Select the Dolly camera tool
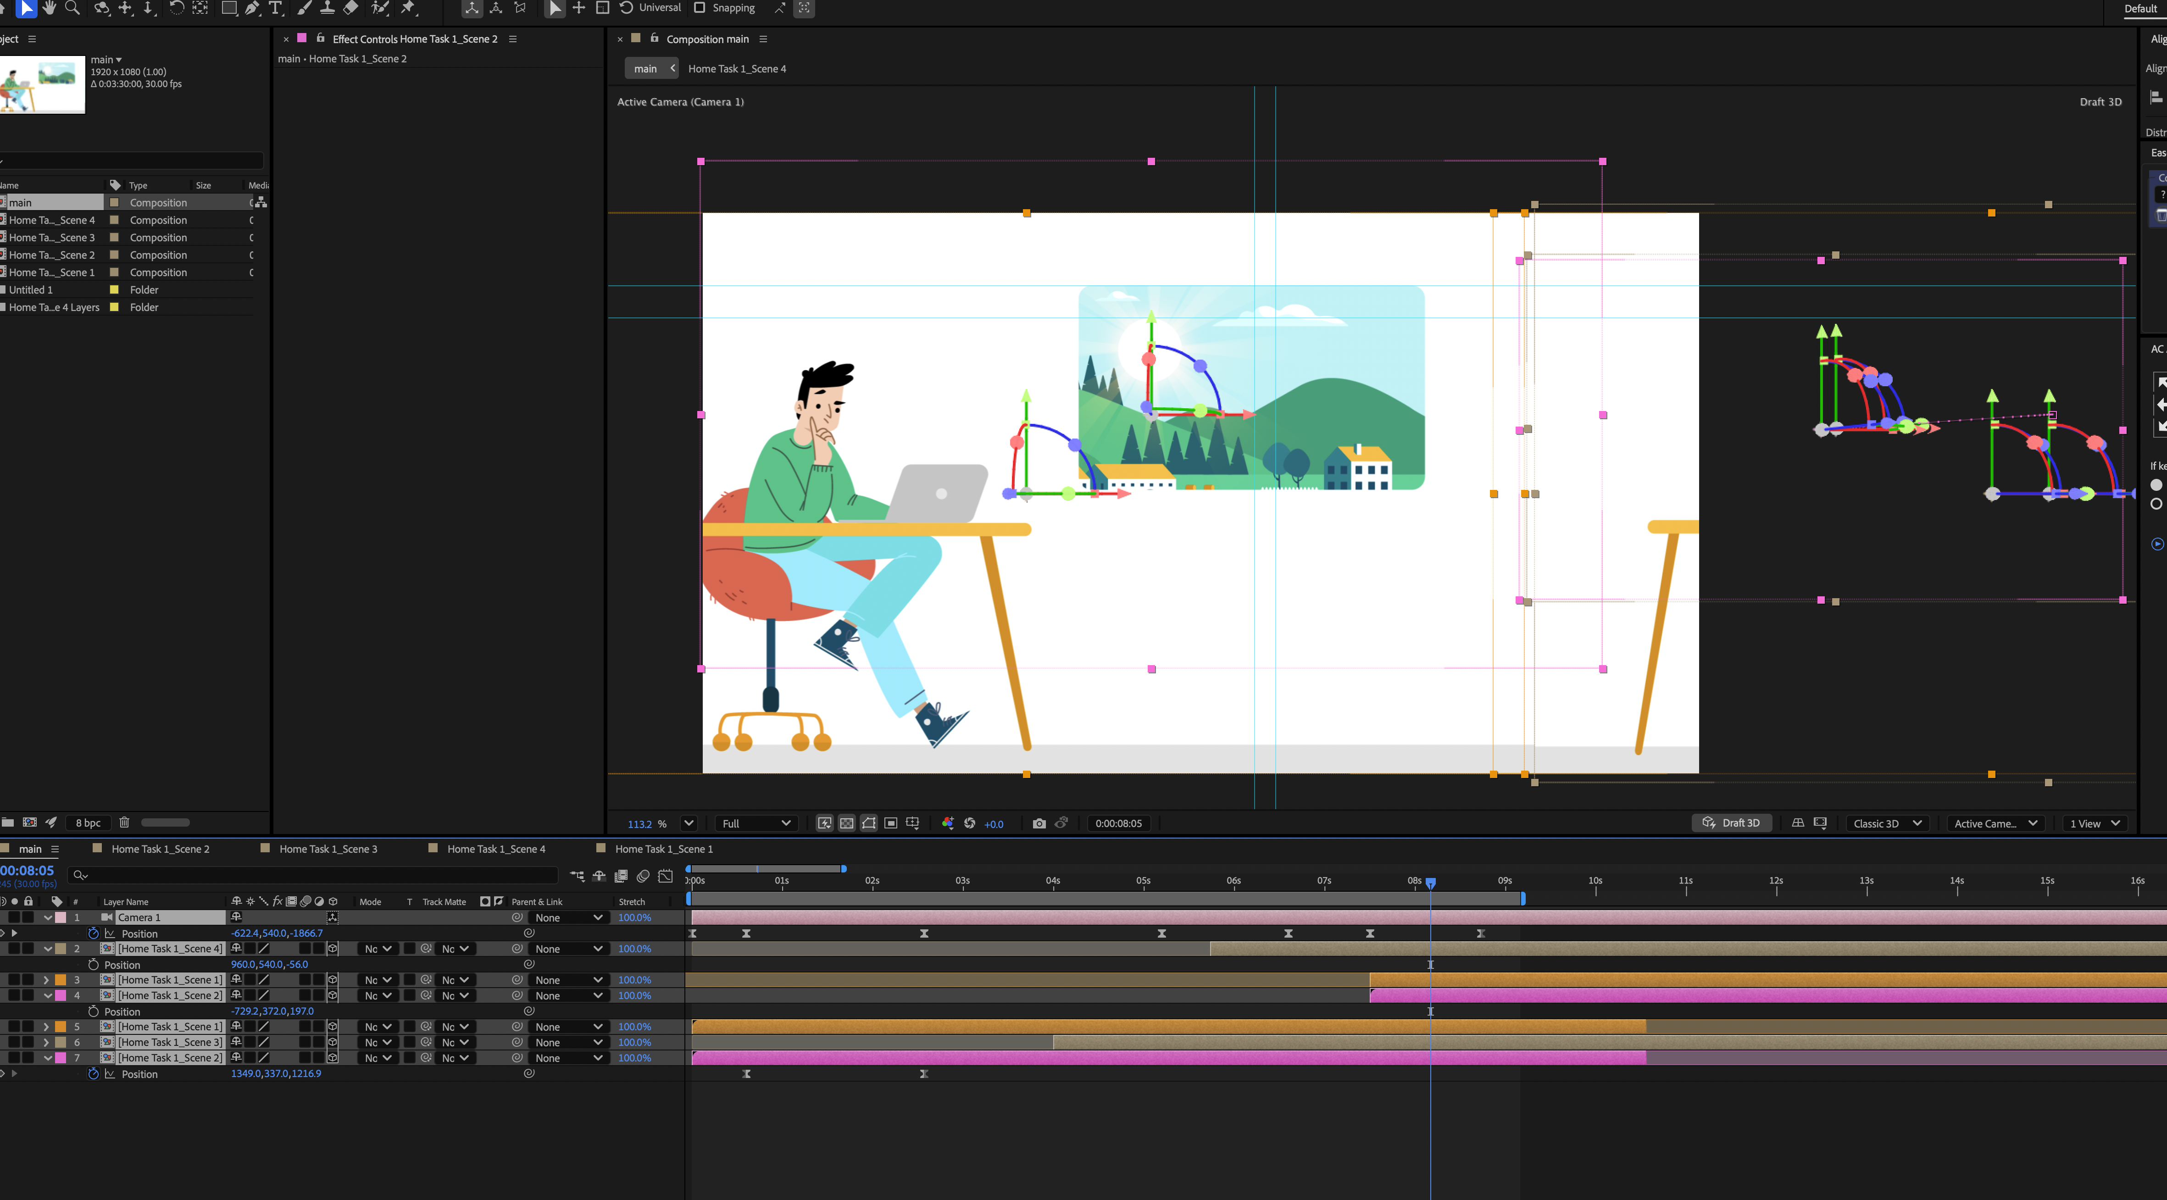 (x=148, y=7)
